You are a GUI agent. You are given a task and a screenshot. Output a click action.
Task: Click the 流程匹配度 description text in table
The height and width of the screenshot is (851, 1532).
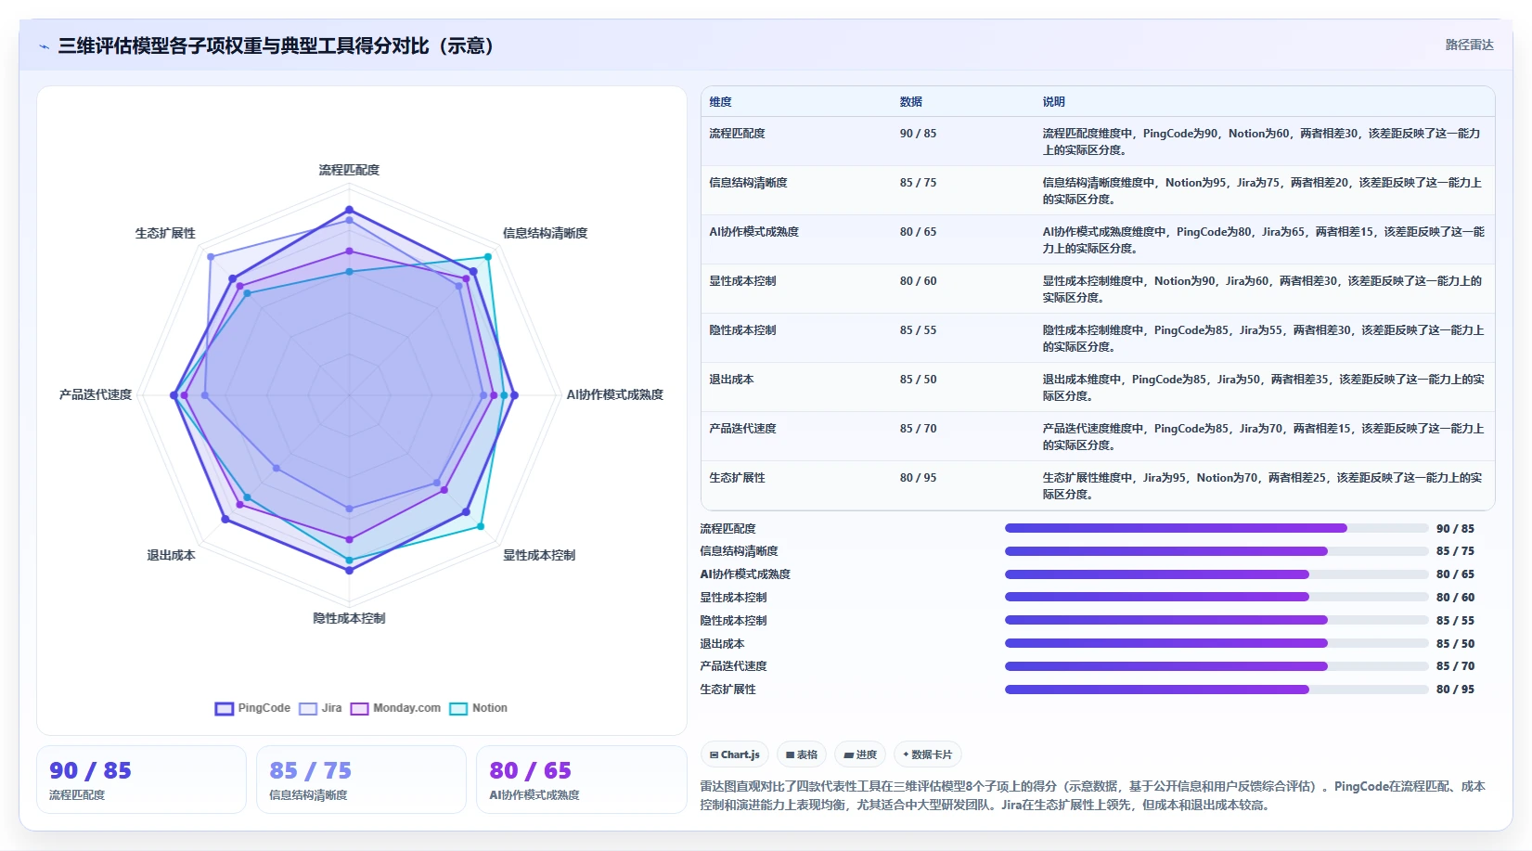coord(1262,142)
